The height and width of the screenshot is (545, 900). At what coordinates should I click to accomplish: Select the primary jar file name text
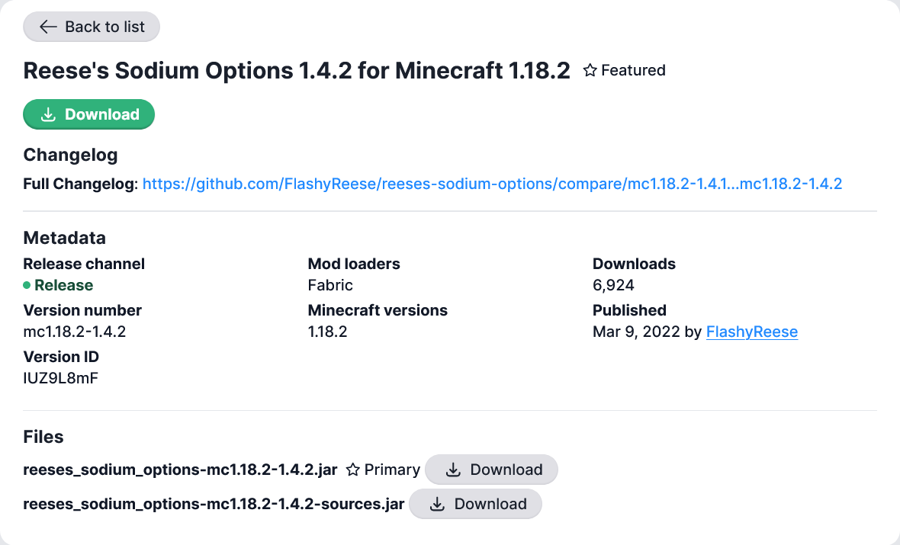180,470
